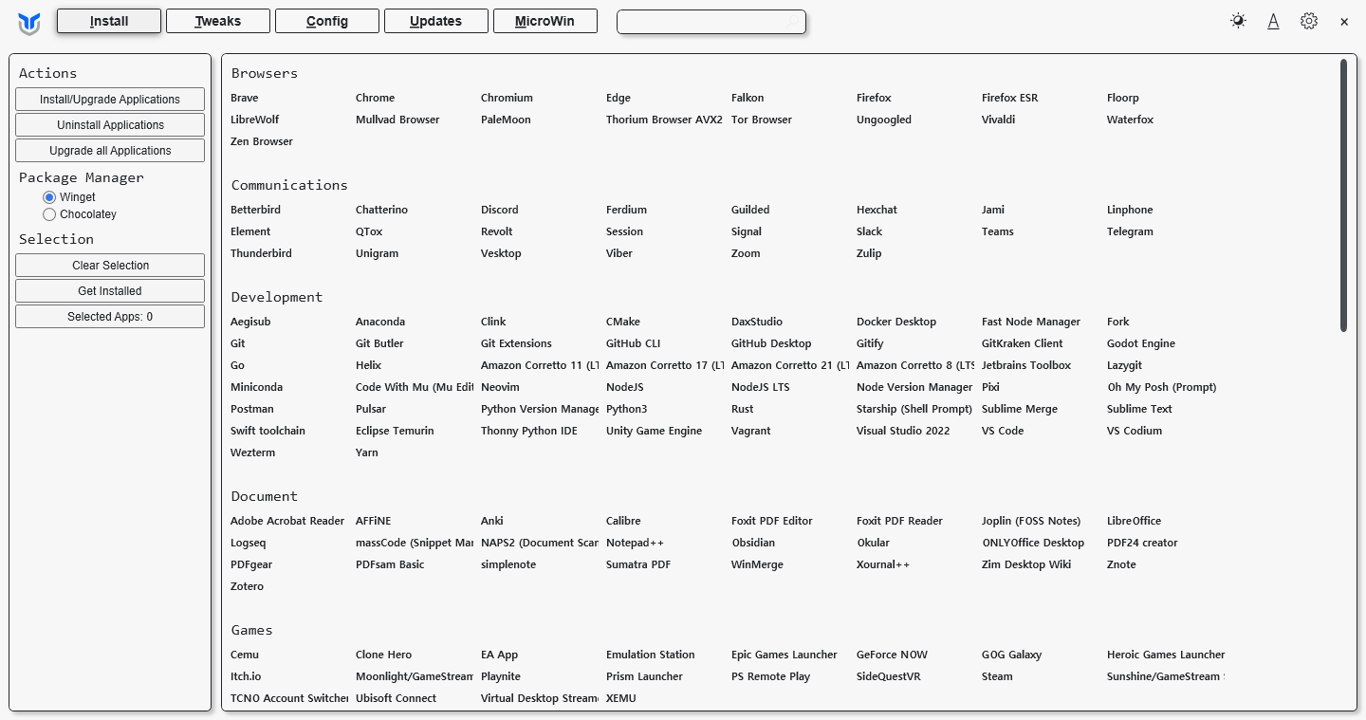1366x720 pixels.
Task: Select Sumatra PDF entry
Action: click(638, 564)
